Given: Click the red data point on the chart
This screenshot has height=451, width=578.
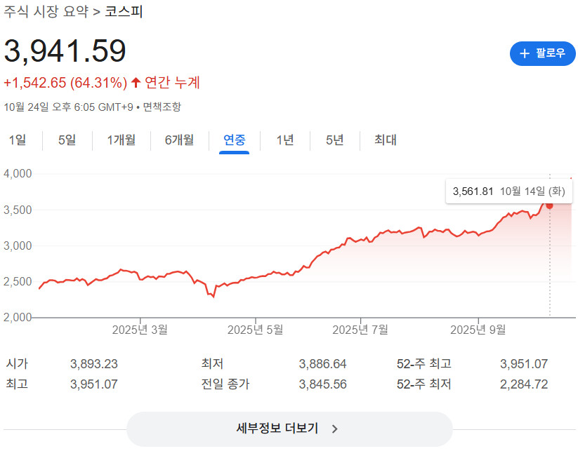Looking at the screenshot, I should [549, 205].
